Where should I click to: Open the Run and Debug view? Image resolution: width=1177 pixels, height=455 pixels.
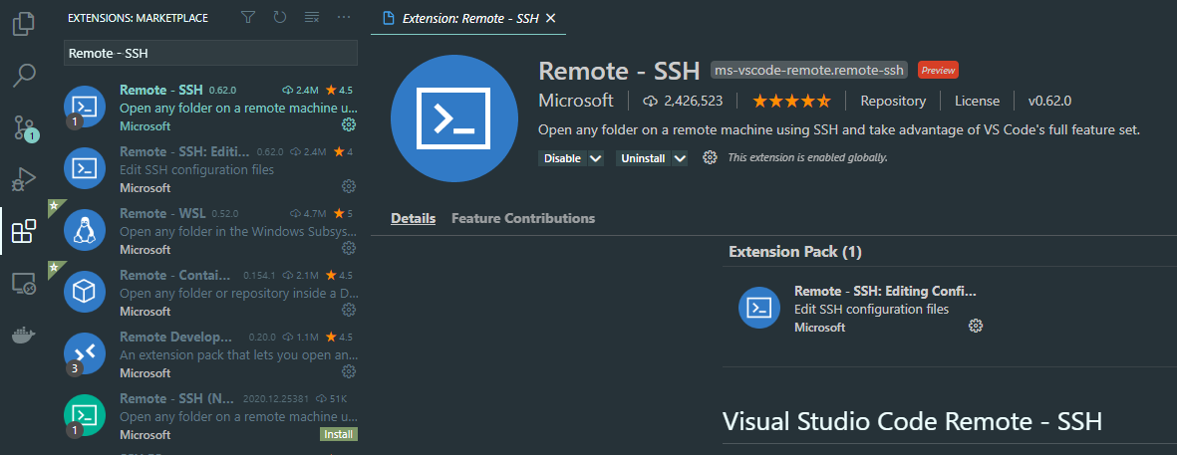[24, 180]
